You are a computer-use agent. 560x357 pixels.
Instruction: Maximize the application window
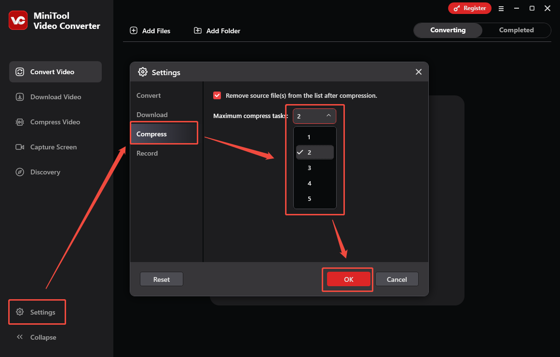click(532, 8)
